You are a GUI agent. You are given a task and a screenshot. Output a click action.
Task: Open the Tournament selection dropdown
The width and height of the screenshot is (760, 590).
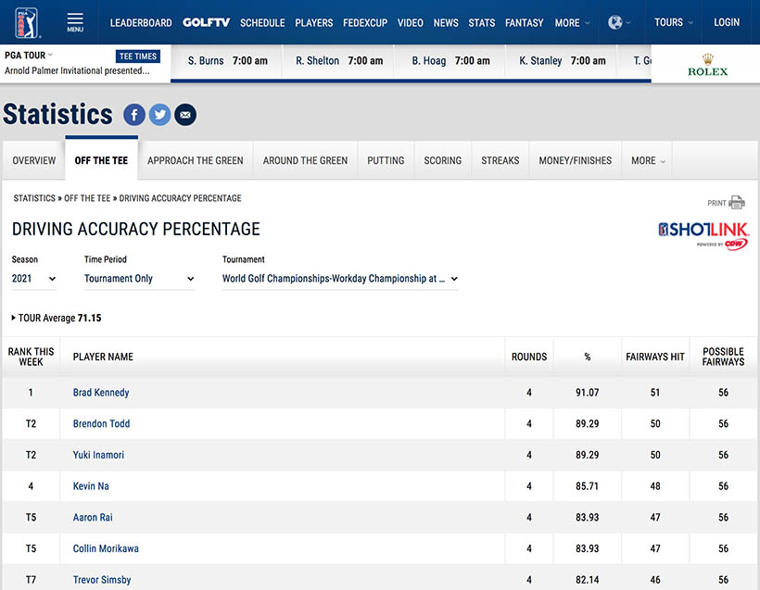click(x=340, y=279)
